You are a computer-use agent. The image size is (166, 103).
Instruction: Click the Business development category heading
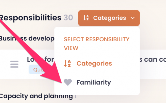(x=27, y=38)
